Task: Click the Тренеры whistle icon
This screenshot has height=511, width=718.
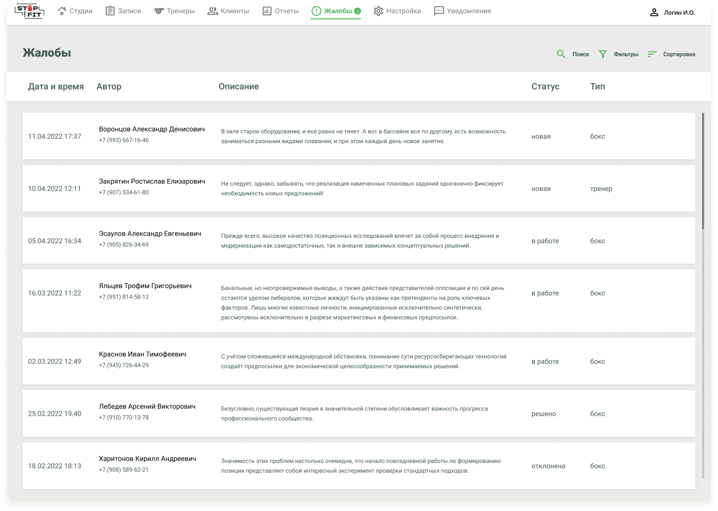Action: tap(159, 11)
